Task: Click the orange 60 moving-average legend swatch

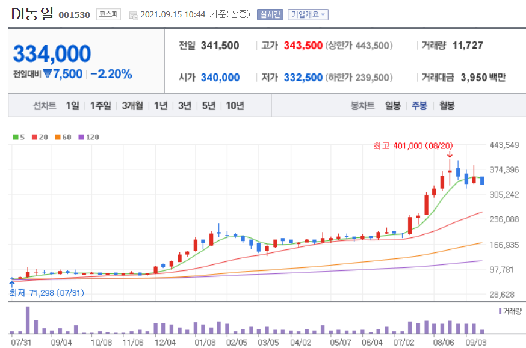Action: pos(58,137)
